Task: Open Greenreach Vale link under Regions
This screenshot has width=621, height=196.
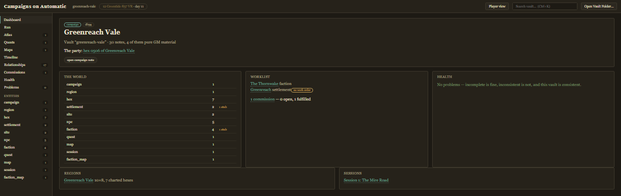Action: click(79, 180)
